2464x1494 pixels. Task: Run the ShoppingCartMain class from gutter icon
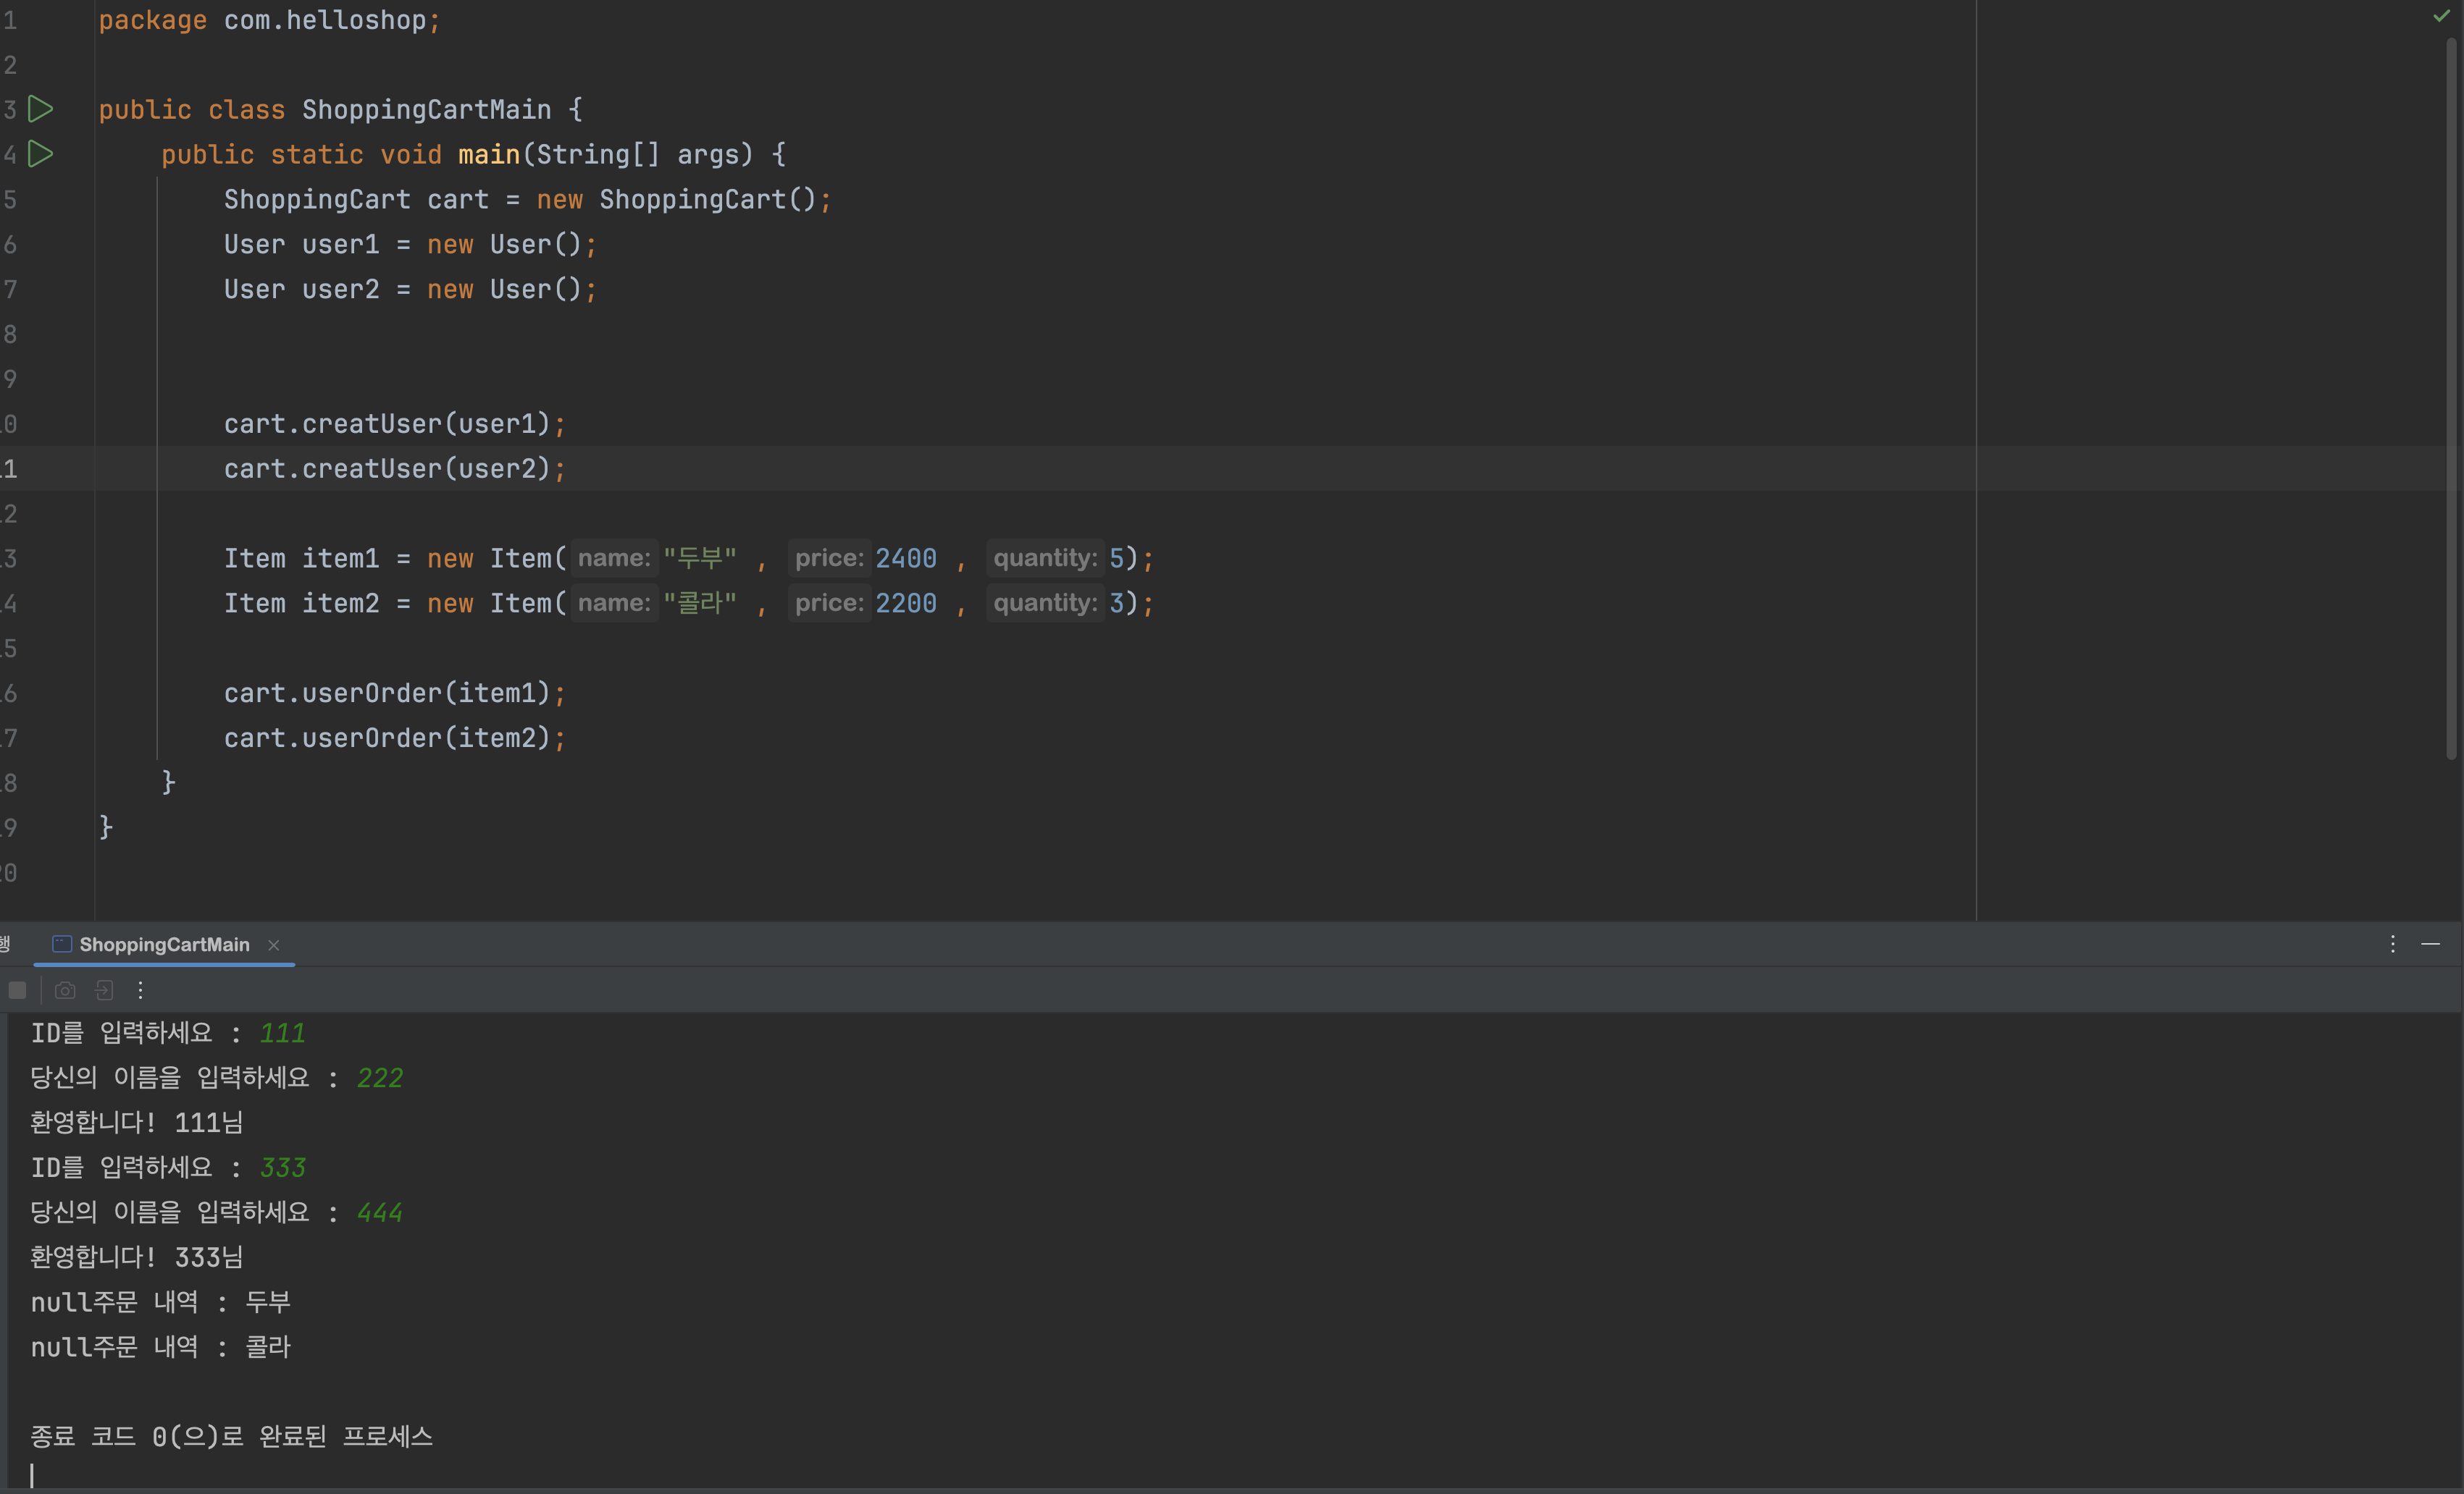click(x=40, y=109)
